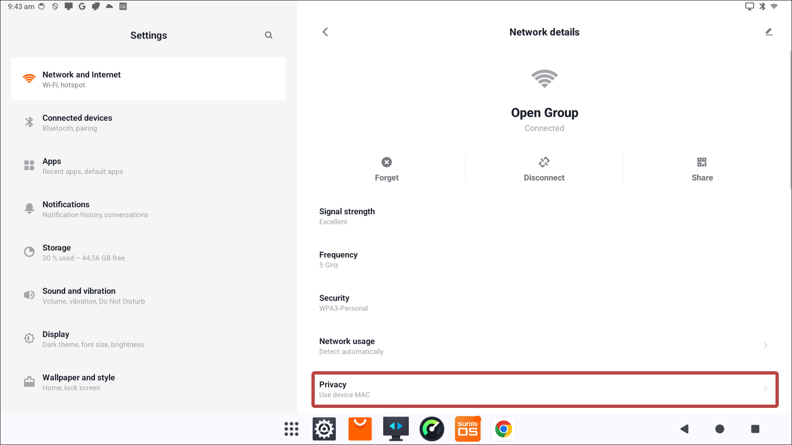Click the edit pencil icon
Screen dimensions: 792x445
[769, 32]
